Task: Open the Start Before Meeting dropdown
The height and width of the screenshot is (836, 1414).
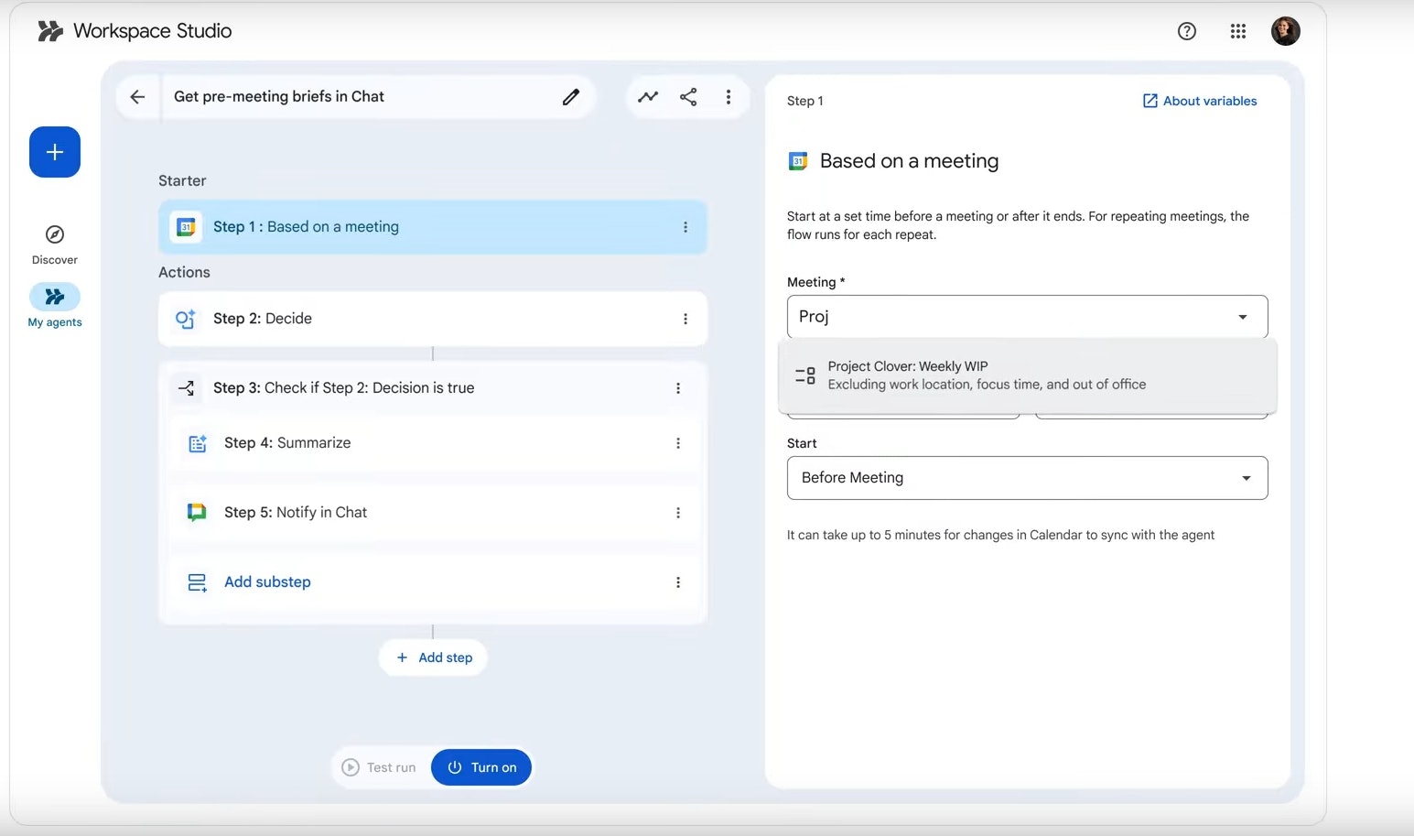Action: pos(1027,478)
